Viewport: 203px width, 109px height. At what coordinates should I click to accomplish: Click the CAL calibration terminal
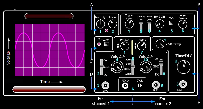[139, 86]
